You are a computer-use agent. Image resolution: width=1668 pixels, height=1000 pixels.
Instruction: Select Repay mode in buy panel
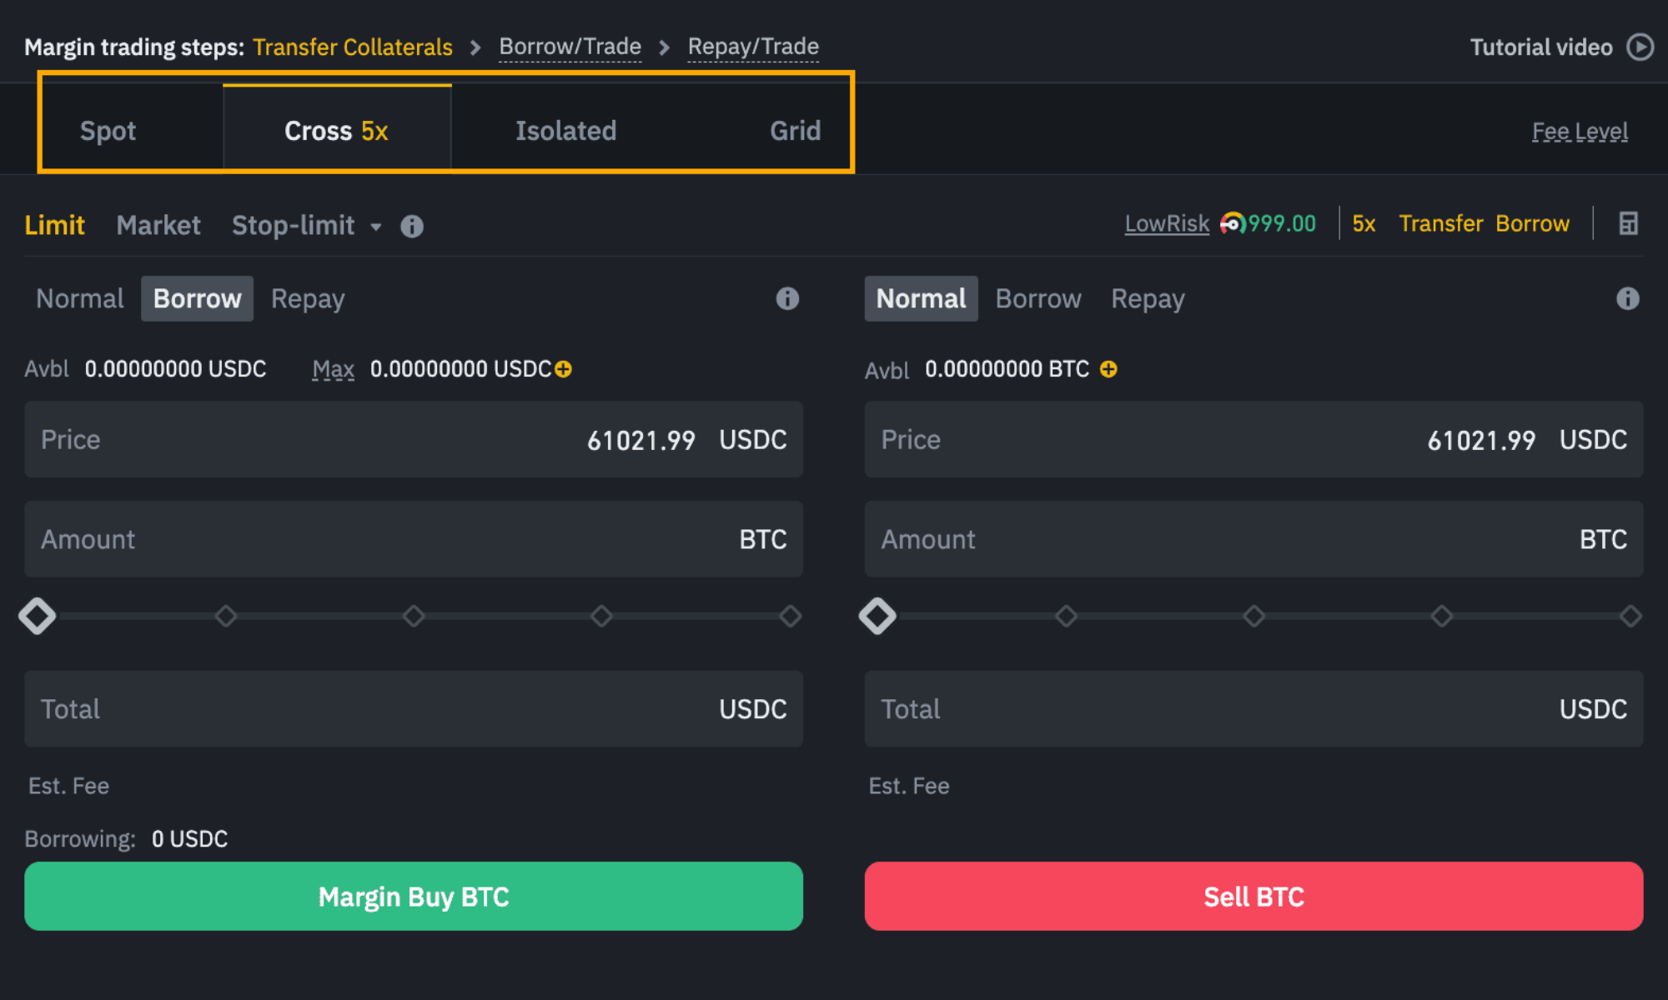click(x=308, y=298)
